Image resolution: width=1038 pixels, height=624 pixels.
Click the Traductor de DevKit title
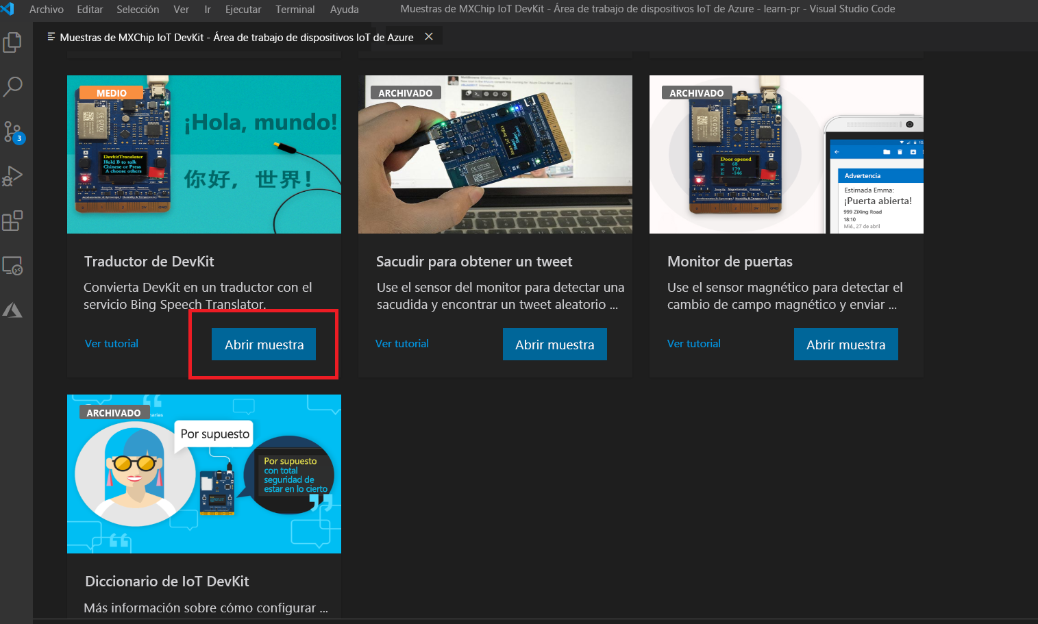tap(149, 262)
